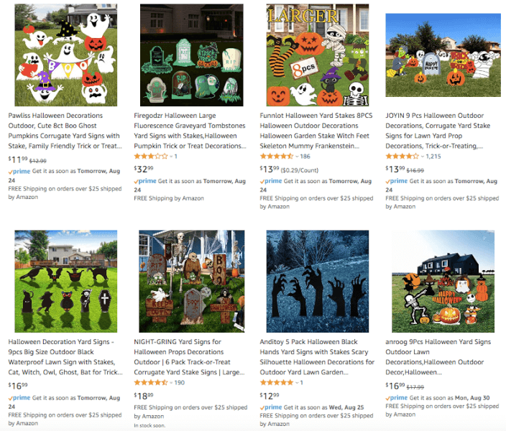
Task: Click the star rating of NIGHT-GRING yard signs
Action: click(151, 383)
